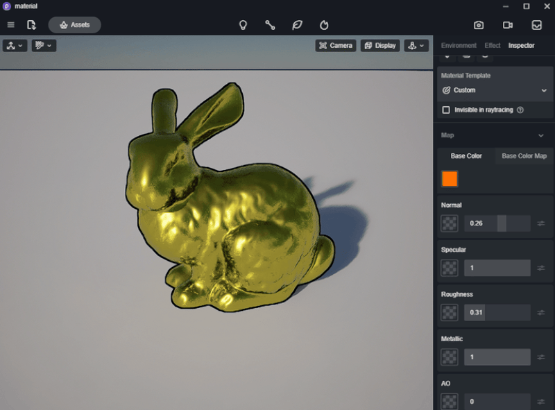Enable Invisible in raytracing checkbox
The width and height of the screenshot is (555, 410).
446,110
